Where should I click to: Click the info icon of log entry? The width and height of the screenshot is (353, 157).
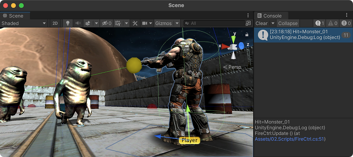click(263, 35)
